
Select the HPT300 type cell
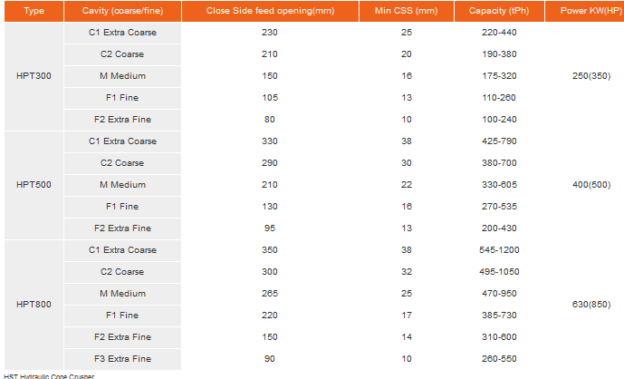[34, 76]
